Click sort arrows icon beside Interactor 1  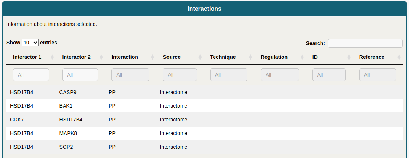[x=52, y=57]
